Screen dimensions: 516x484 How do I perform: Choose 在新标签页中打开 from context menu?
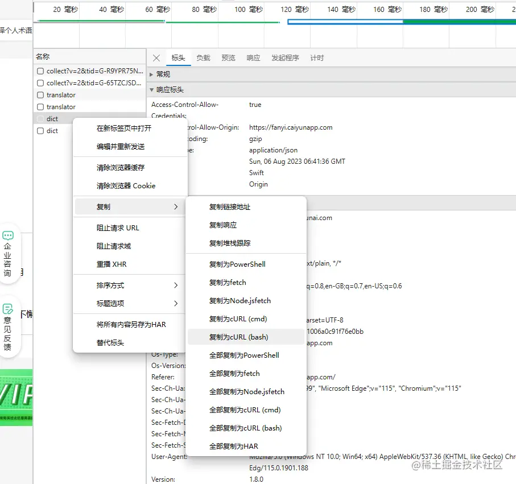(130, 129)
